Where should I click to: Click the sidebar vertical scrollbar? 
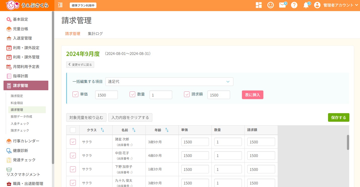pos(53,88)
